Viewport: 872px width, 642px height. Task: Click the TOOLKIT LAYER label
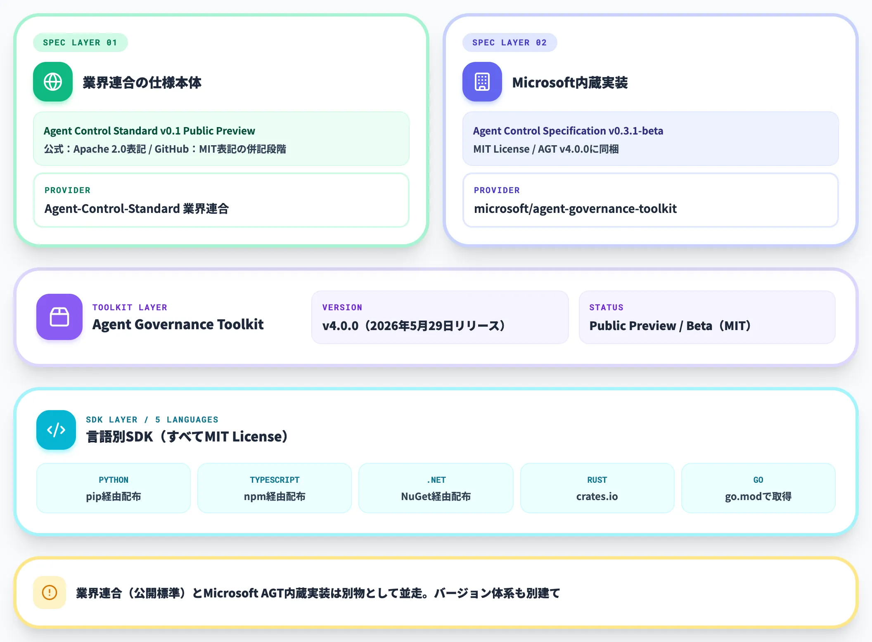130,307
